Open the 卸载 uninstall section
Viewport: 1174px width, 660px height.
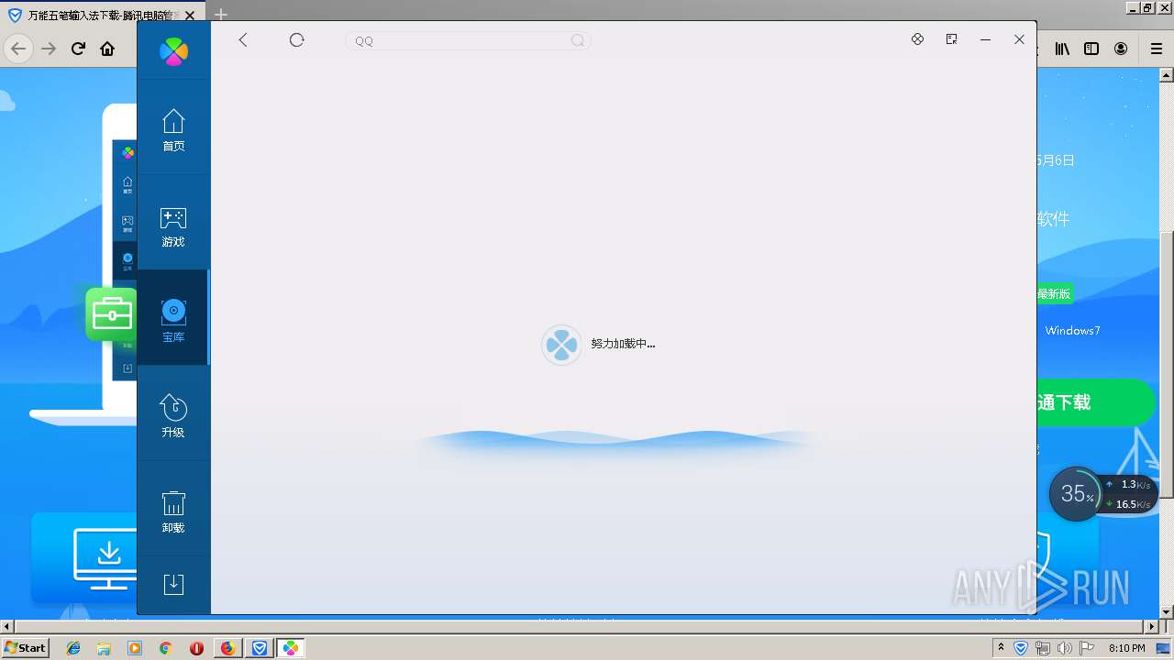(x=173, y=511)
